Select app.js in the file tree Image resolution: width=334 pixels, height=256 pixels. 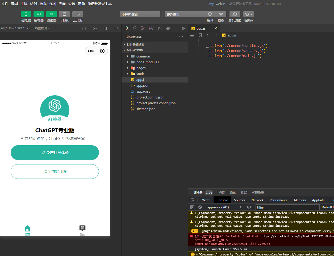pos(155,80)
